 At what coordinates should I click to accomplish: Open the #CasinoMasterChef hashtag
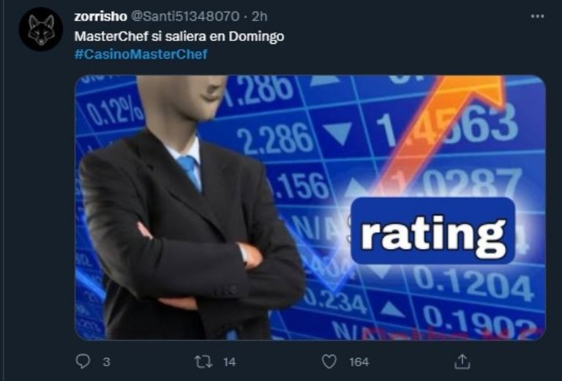point(140,54)
